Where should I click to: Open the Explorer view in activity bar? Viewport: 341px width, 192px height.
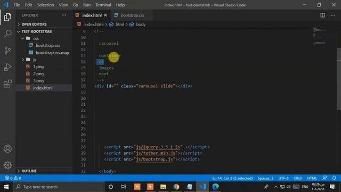tap(7, 17)
